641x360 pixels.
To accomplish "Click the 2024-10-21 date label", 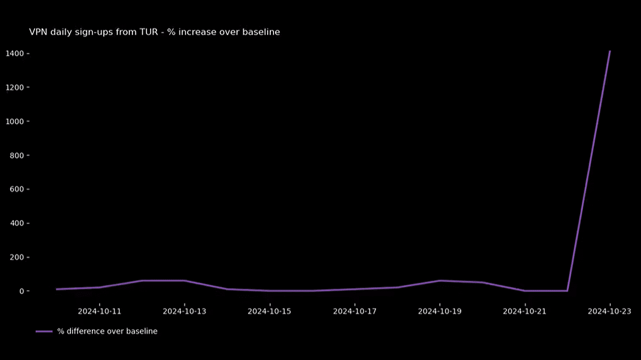I will point(525,310).
